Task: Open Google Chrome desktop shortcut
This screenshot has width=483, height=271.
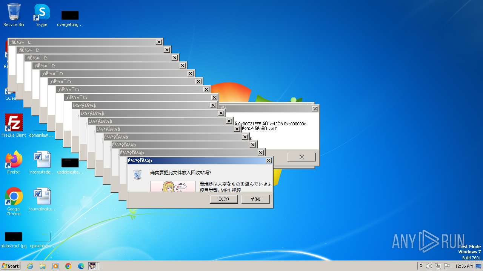Action: tap(14, 201)
